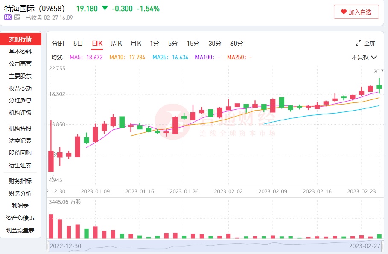Switch to the 15分 interval tab

(x=193, y=43)
